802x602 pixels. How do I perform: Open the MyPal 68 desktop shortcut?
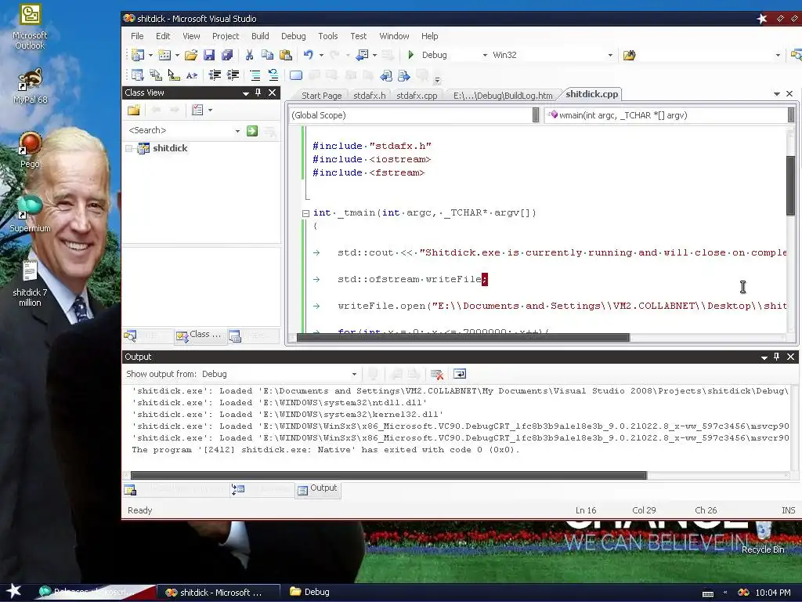coord(31,86)
